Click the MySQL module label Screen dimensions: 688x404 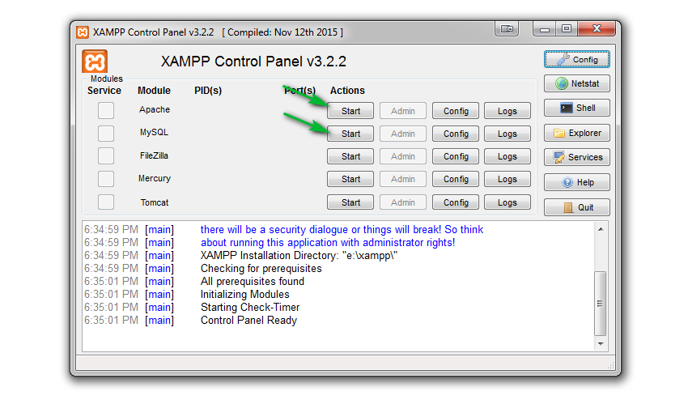[x=154, y=133]
